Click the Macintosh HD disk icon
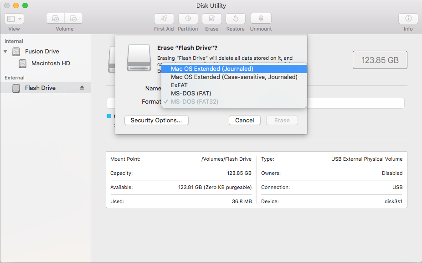Screen dimensions: 422x263 point(23,63)
